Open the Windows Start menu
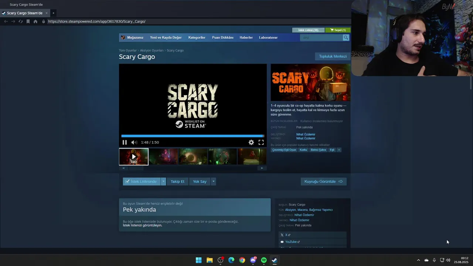This screenshot has width=473, height=266. [198, 260]
